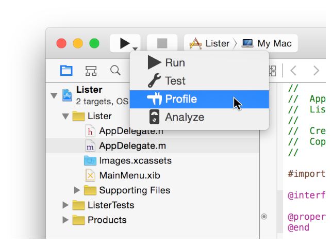Collapse the Lister project disclosure triangle

click(x=53, y=95)
